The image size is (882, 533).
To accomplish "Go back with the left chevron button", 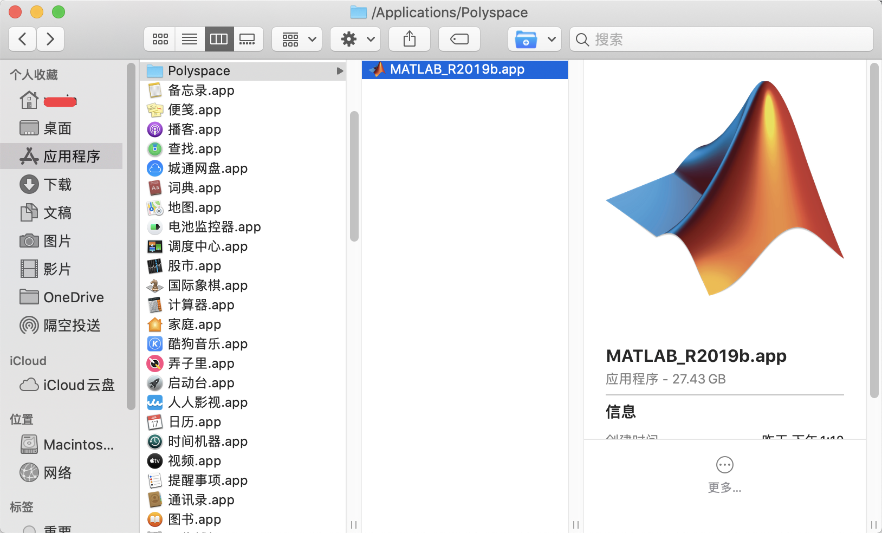I will [23, 39].
